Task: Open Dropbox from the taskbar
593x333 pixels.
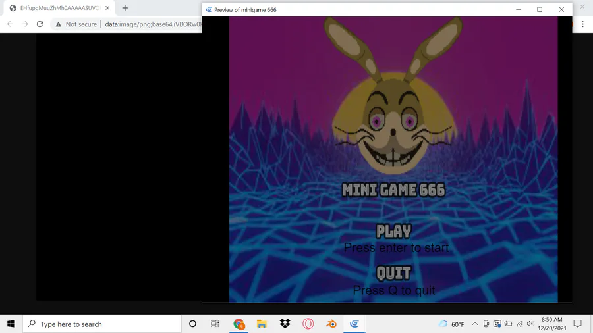Action: click(x=285, y=324)
